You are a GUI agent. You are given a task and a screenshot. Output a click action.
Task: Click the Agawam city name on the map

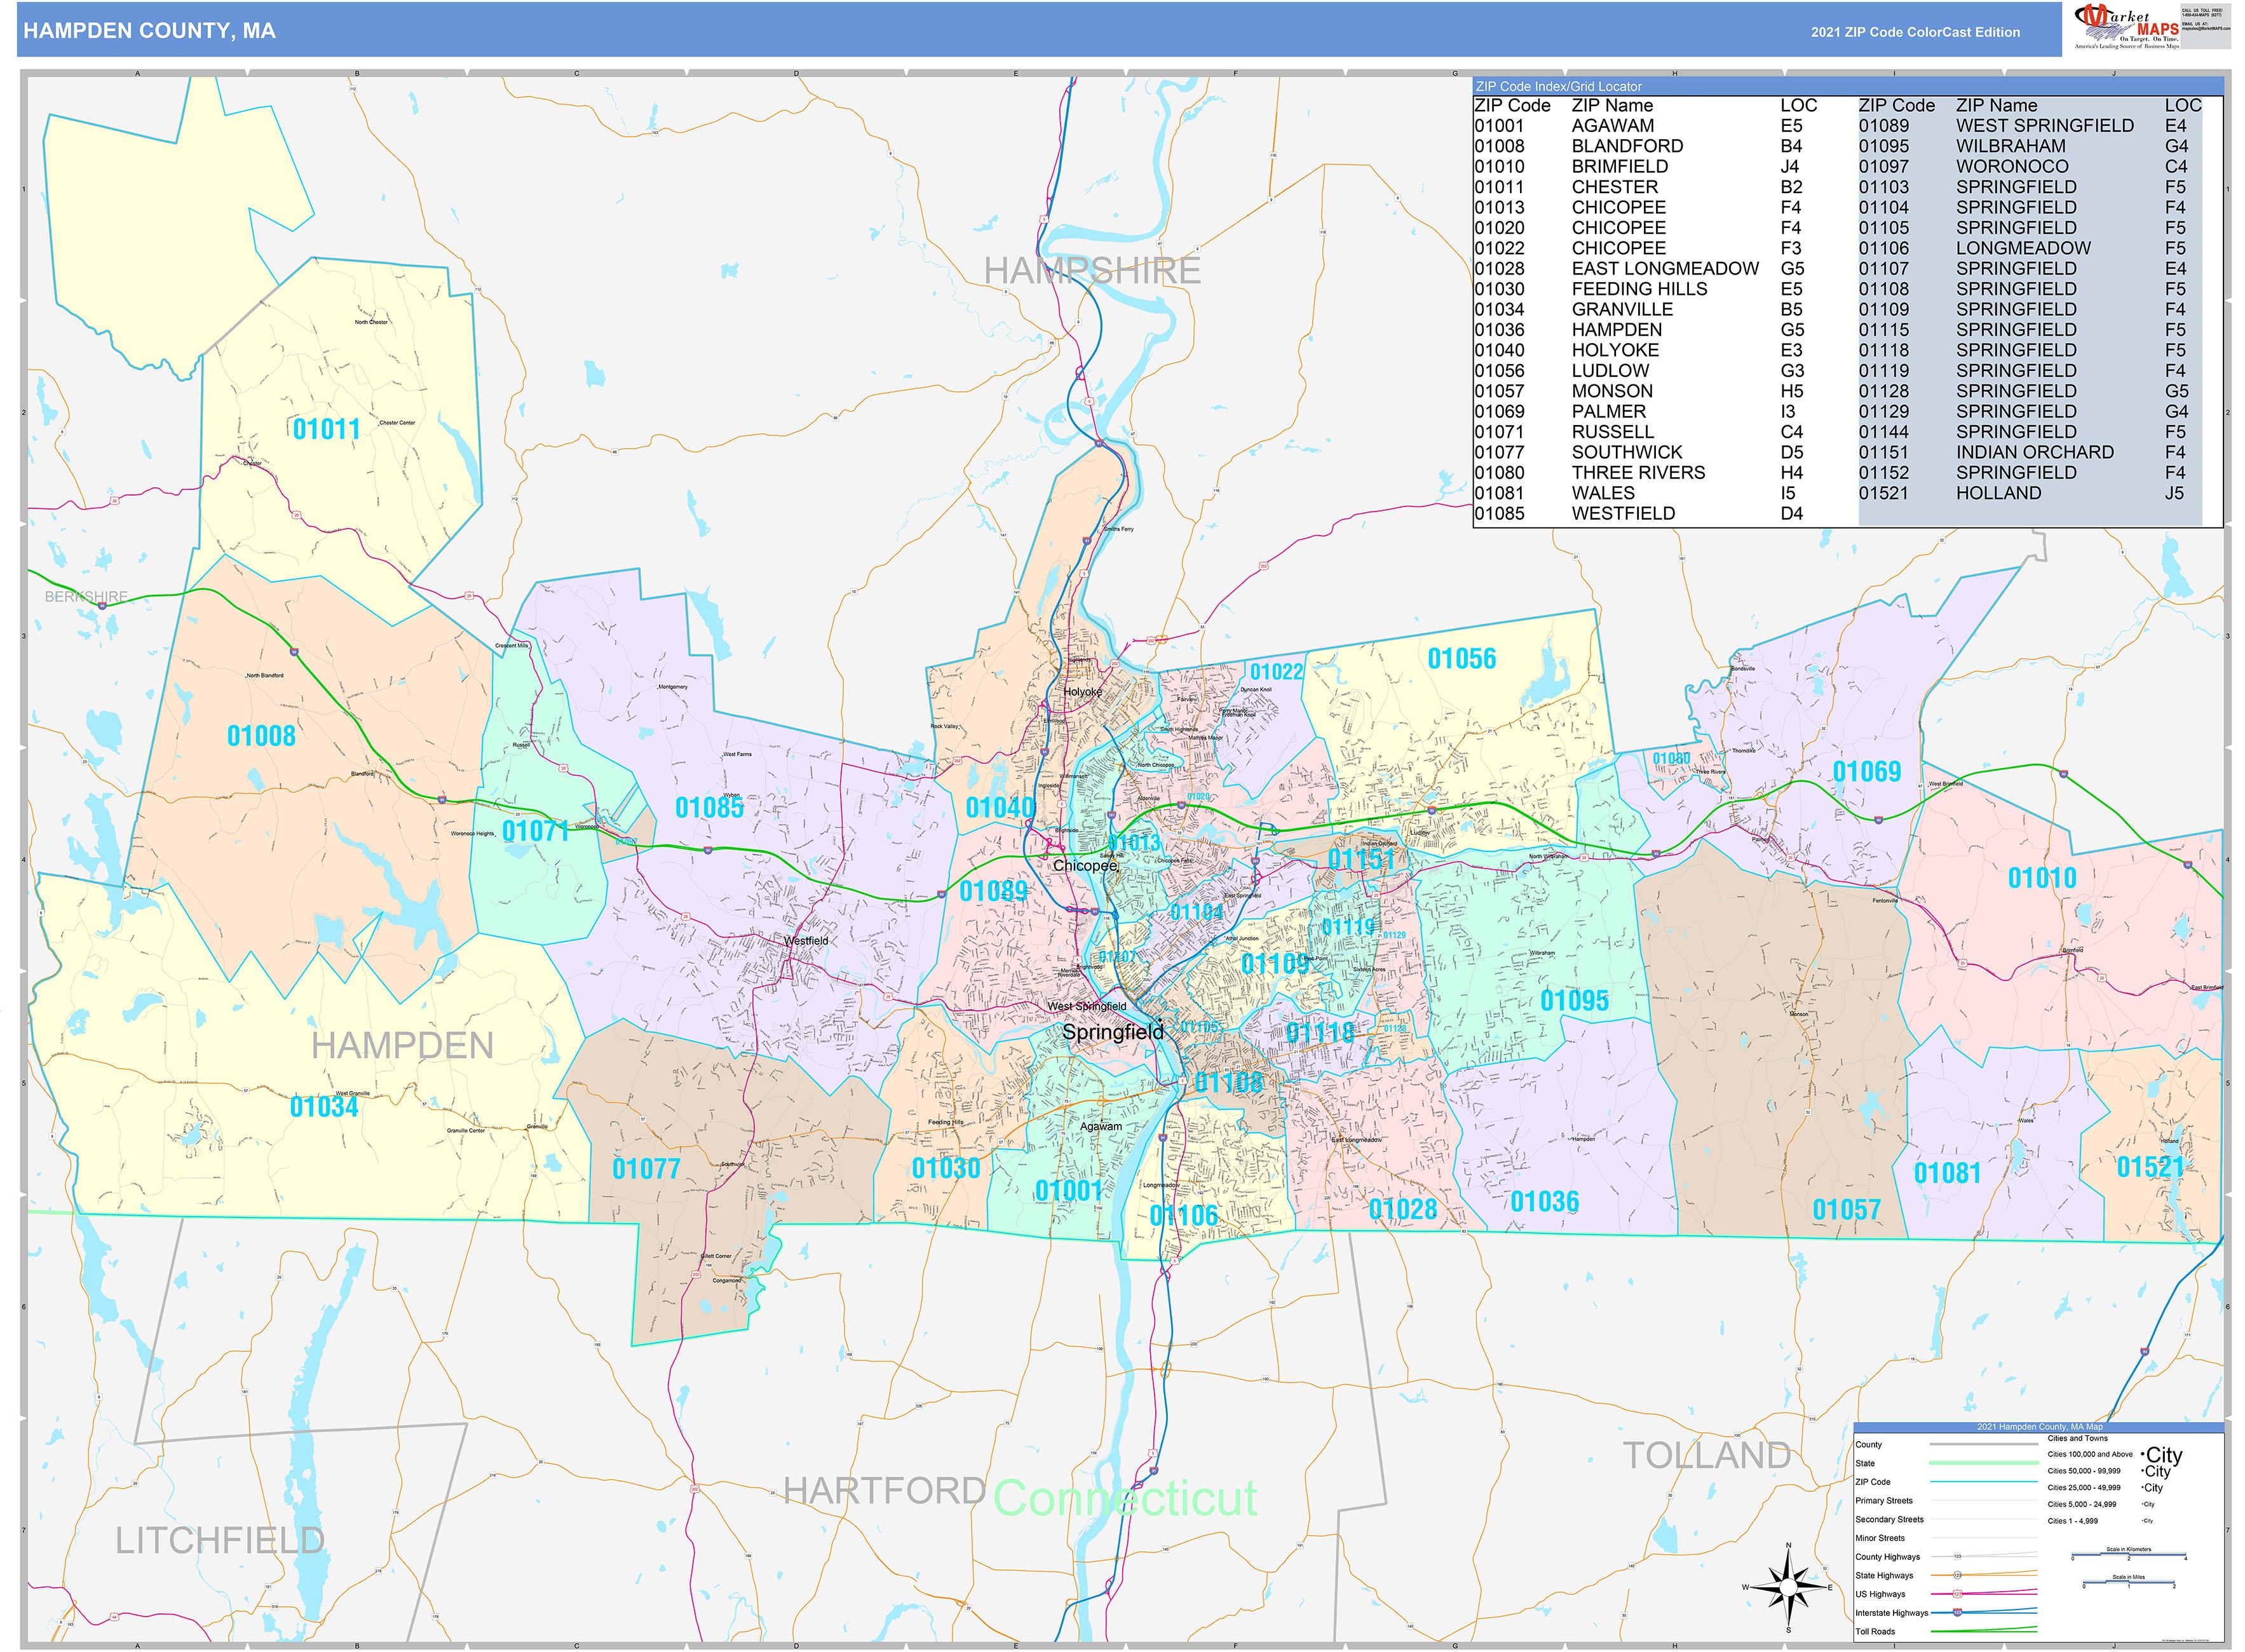tap(1101, 1127)
